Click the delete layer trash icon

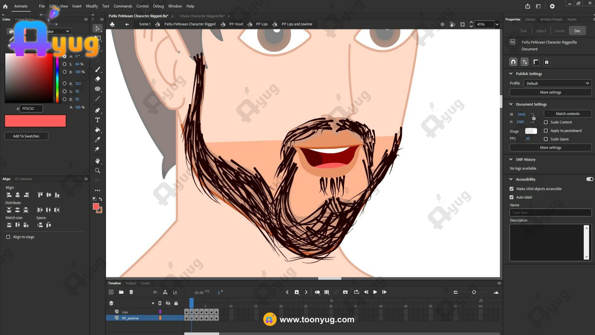131,292
